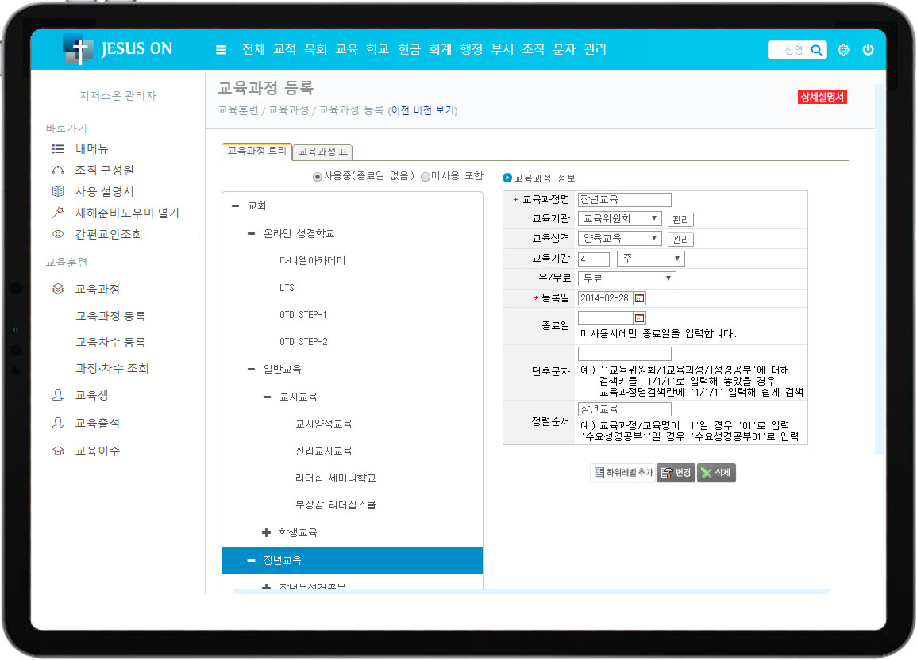
Task: Open settings via the gear icon
Action: point(843,50)
